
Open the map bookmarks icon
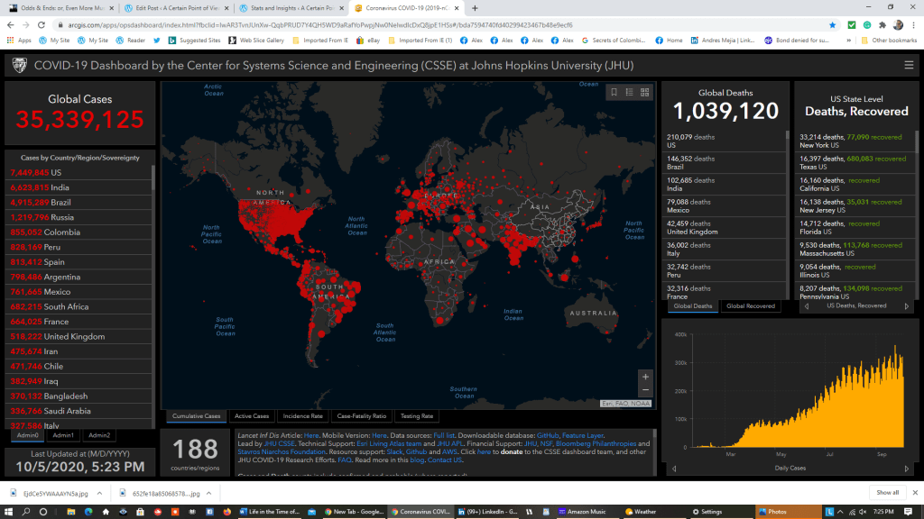(x=614, y=92)
